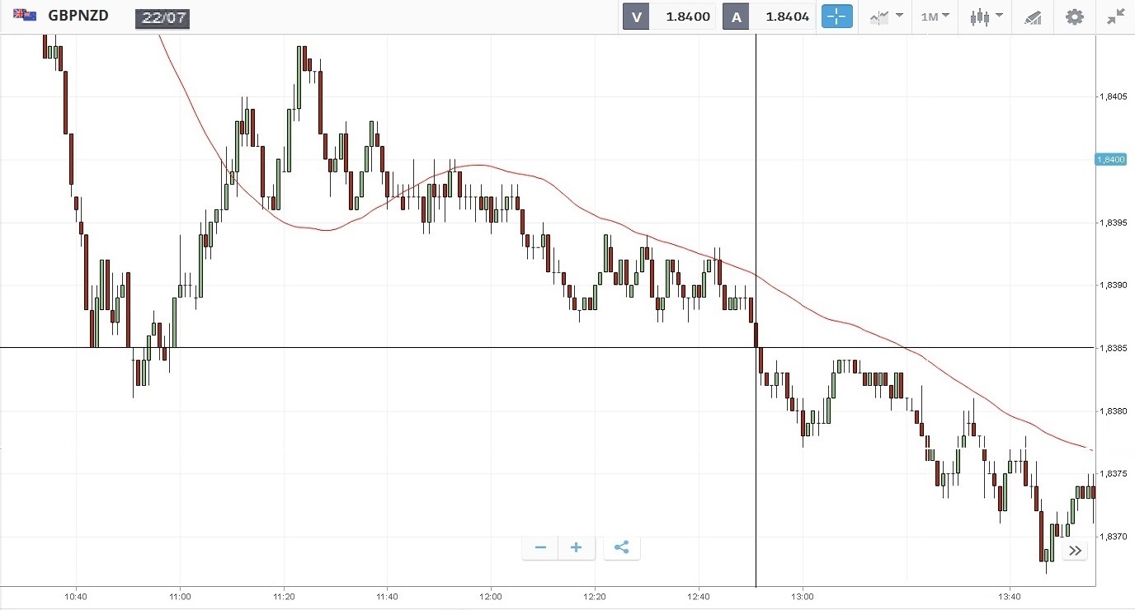Image resolution: width=1135 pixels, height=610 pixels.
Task: Open the candlestick chart type dropdown
Action: (x=987, y=16)
